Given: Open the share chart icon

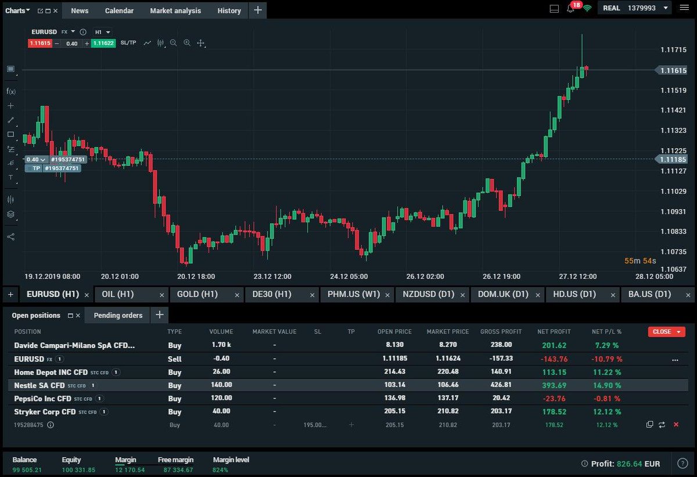Looking at the screenshot, I should click(10, 236).
